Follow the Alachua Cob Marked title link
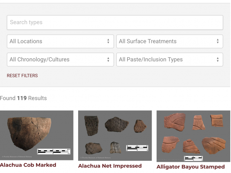This screenshot has height=173, width=231. pyautogui.click(x=28, y=165)
